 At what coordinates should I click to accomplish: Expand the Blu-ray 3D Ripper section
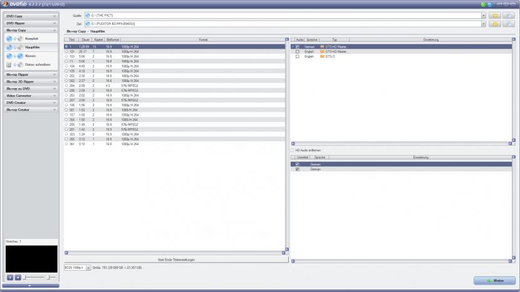(31, 82)
